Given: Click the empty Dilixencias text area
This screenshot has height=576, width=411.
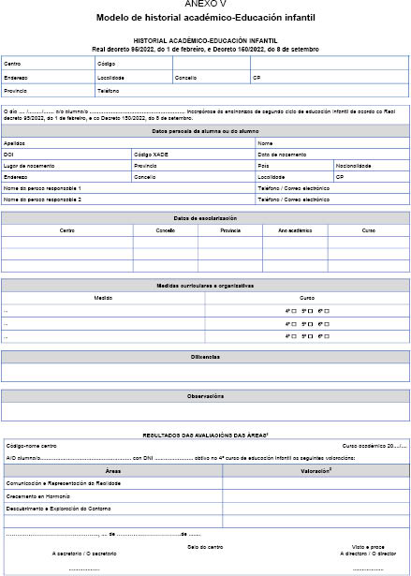Looking at the screenshot, I should 205,373.
